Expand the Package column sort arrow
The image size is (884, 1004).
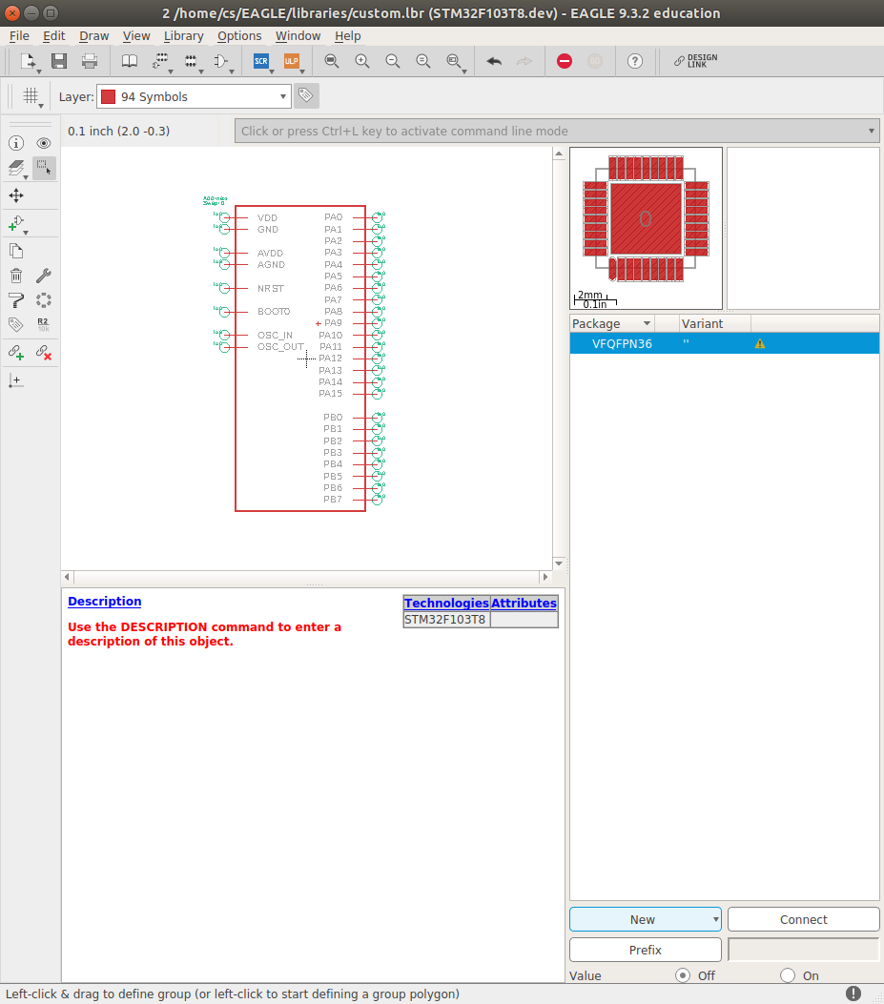coord(647,323)
